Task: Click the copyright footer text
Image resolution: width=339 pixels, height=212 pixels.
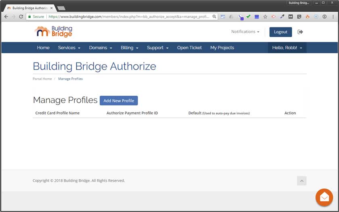Action: [x=79, y=181]
